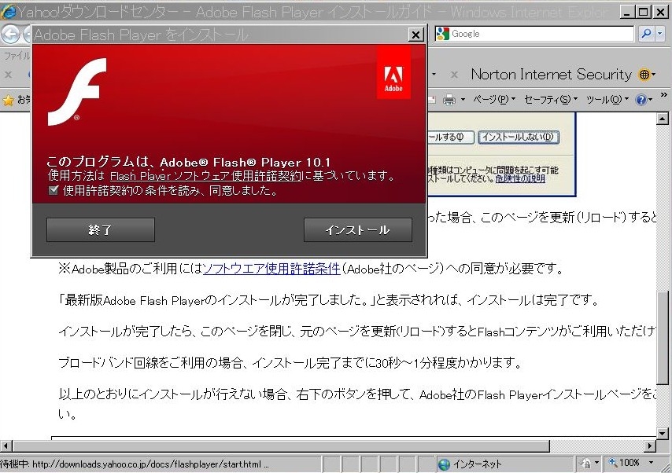Open the ページ(P) dropdown menu
672x473 pixels.
pos(493,100)
